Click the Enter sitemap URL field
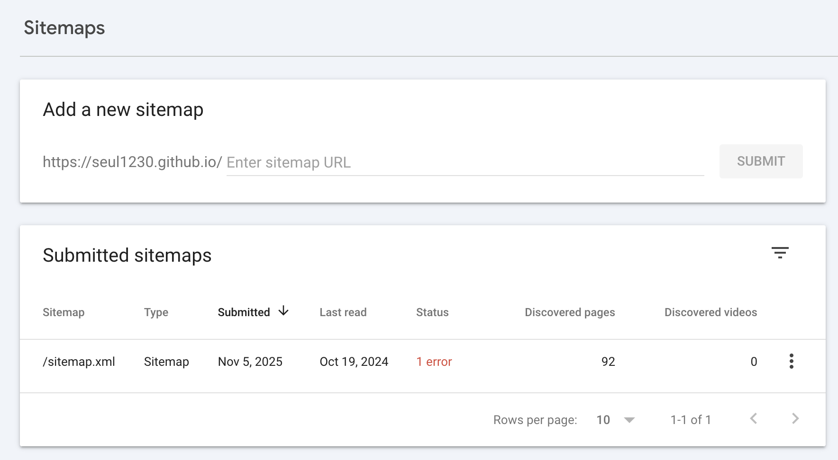The height and width of the screenshot is (460, 838). [x=465, y=163]
